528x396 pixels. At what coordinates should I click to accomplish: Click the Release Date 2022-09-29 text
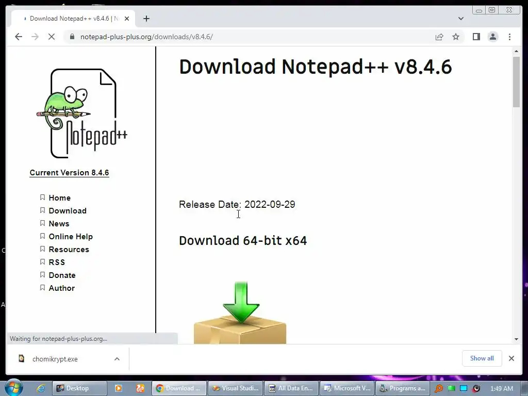(237, 204)
